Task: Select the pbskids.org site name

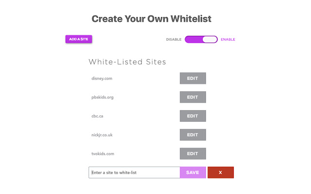Action: pos(103,97)
